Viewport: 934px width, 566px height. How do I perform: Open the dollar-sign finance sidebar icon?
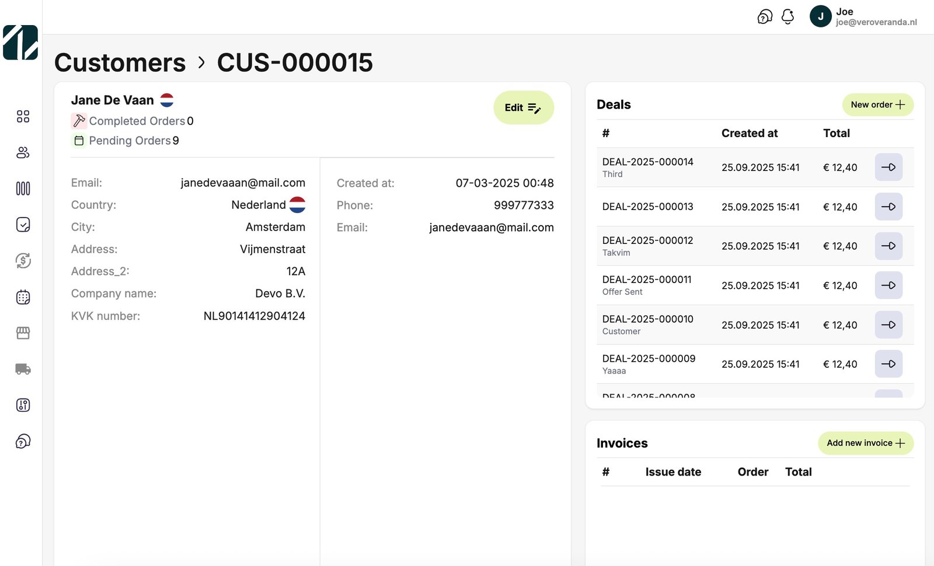23,261
